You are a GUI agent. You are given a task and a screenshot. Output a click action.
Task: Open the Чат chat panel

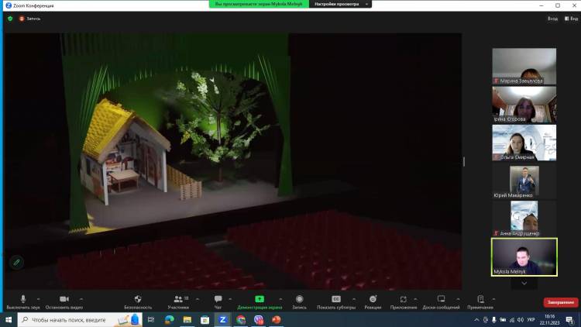tap(218, 299)
